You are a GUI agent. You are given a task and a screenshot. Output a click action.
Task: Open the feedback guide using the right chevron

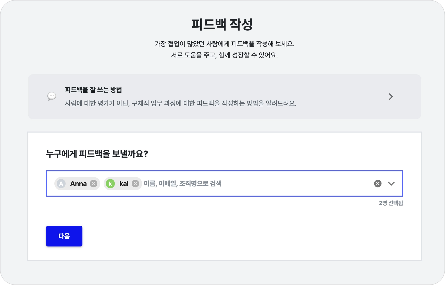391,97
